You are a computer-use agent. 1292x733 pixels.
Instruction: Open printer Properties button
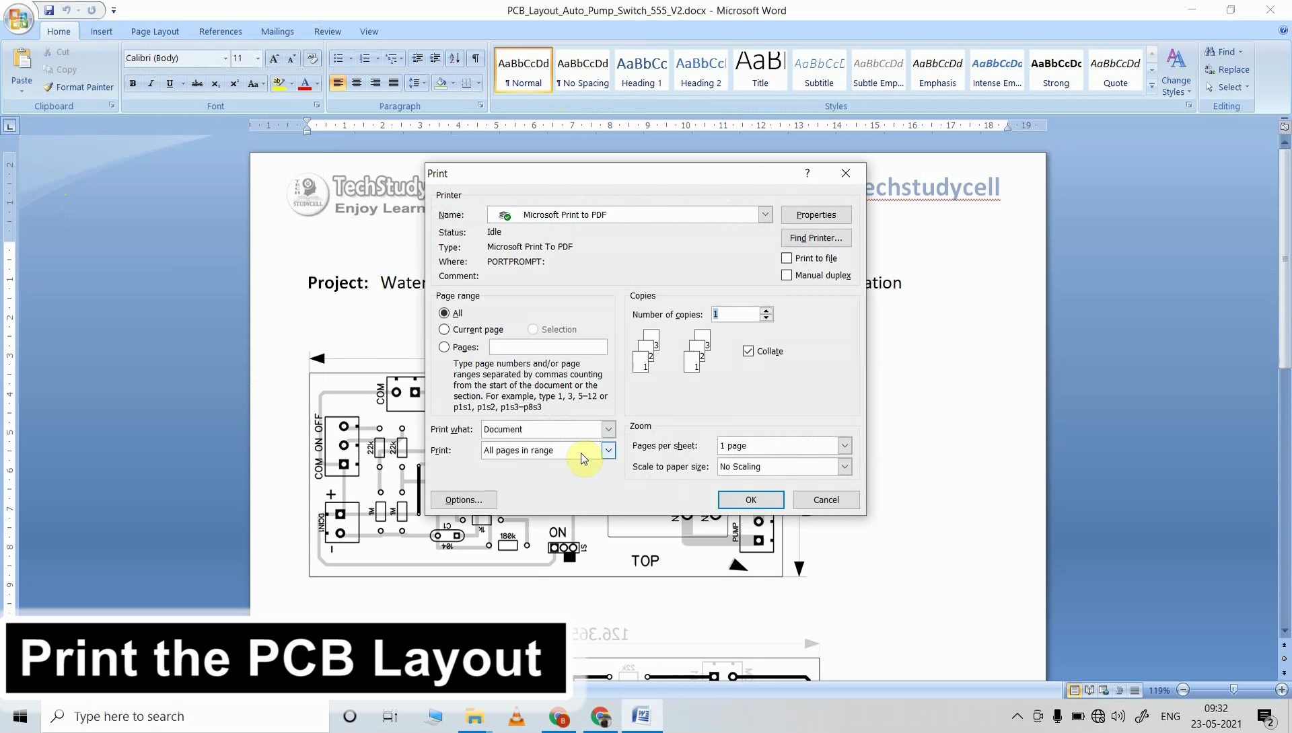pyautogui.click(x=816, y=215)
